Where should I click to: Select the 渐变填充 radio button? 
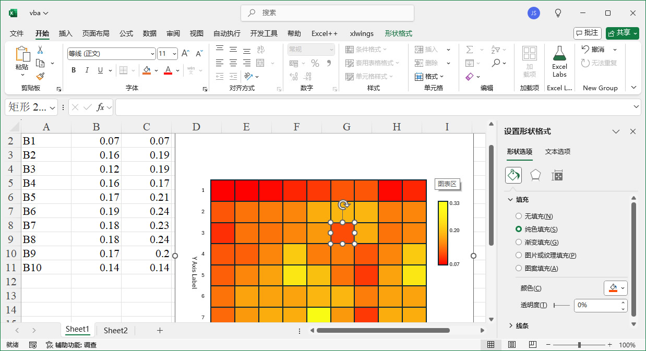tap(518, 243)
